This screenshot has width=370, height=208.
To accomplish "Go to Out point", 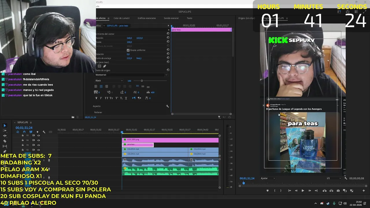I will point(316,191).
